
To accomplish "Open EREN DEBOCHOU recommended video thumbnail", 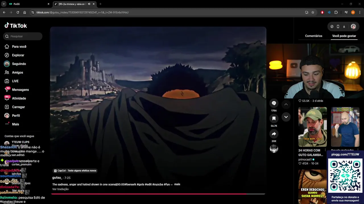I will 313,186.
